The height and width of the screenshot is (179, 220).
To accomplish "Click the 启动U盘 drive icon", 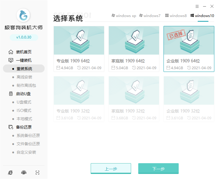I will point(11,94).
